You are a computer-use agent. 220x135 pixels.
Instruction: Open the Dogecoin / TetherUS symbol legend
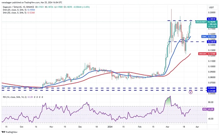coord(18,7)
